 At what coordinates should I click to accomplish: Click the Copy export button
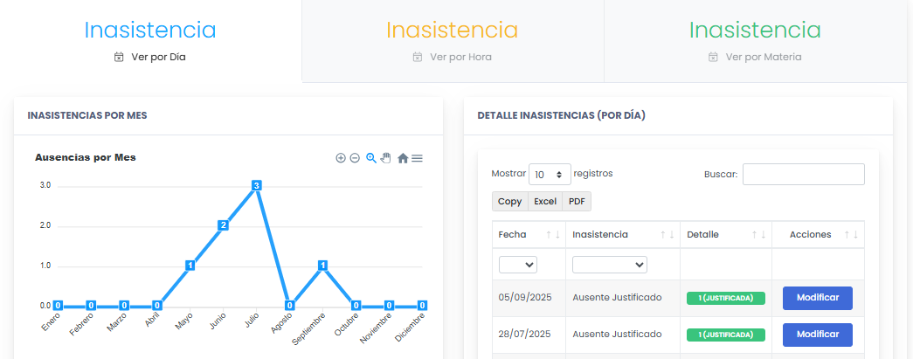click(x=509, y=201)
